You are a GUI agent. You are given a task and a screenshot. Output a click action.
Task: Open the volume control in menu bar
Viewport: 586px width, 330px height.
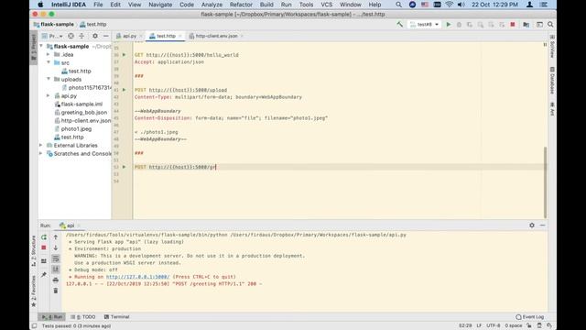[x=461, y=5]
